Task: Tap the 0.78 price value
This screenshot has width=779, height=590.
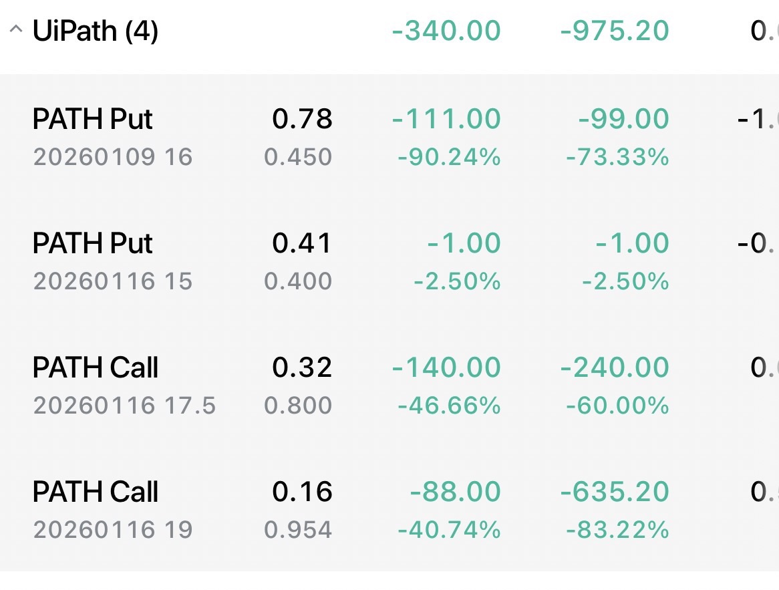Action: coord(302,120)
